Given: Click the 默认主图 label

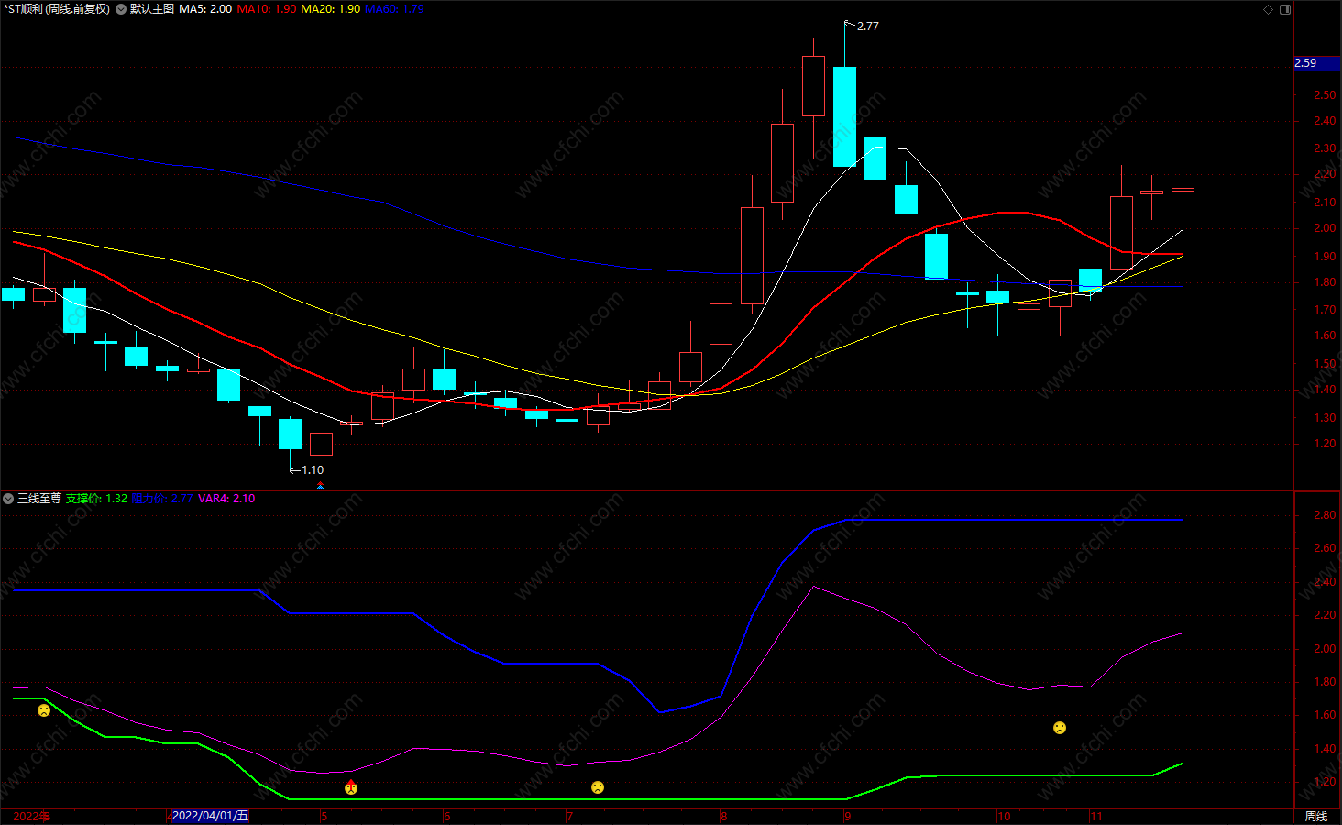Looking at the screenshot, I should (x=151, y=9).
